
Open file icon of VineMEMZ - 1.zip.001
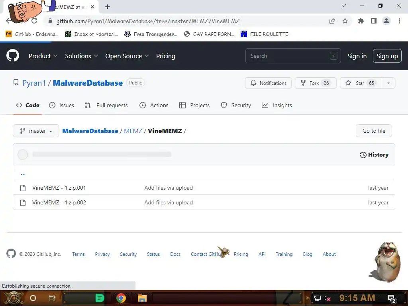[x=23, y=188]
